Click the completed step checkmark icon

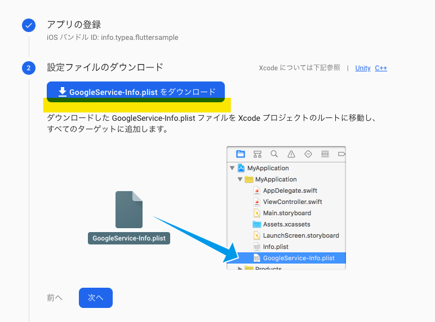[29, 25]
